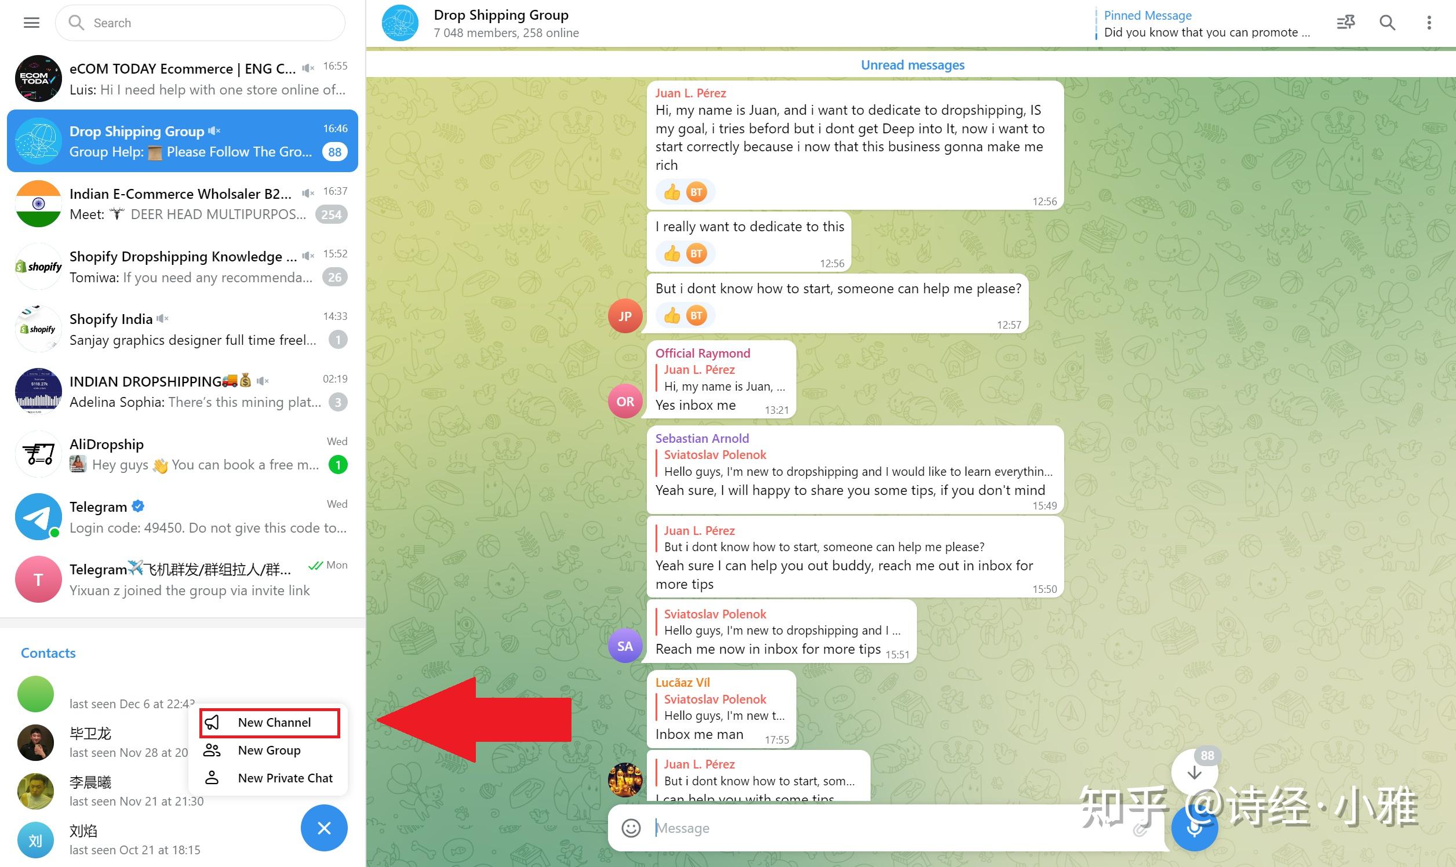Click the hamburger menu icon top left
Image resolution: width=1456 pixels, height=867 pixels.
click(x=31, y=21)
